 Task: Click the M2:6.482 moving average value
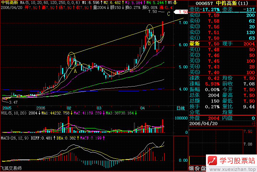tap(112, 3)
